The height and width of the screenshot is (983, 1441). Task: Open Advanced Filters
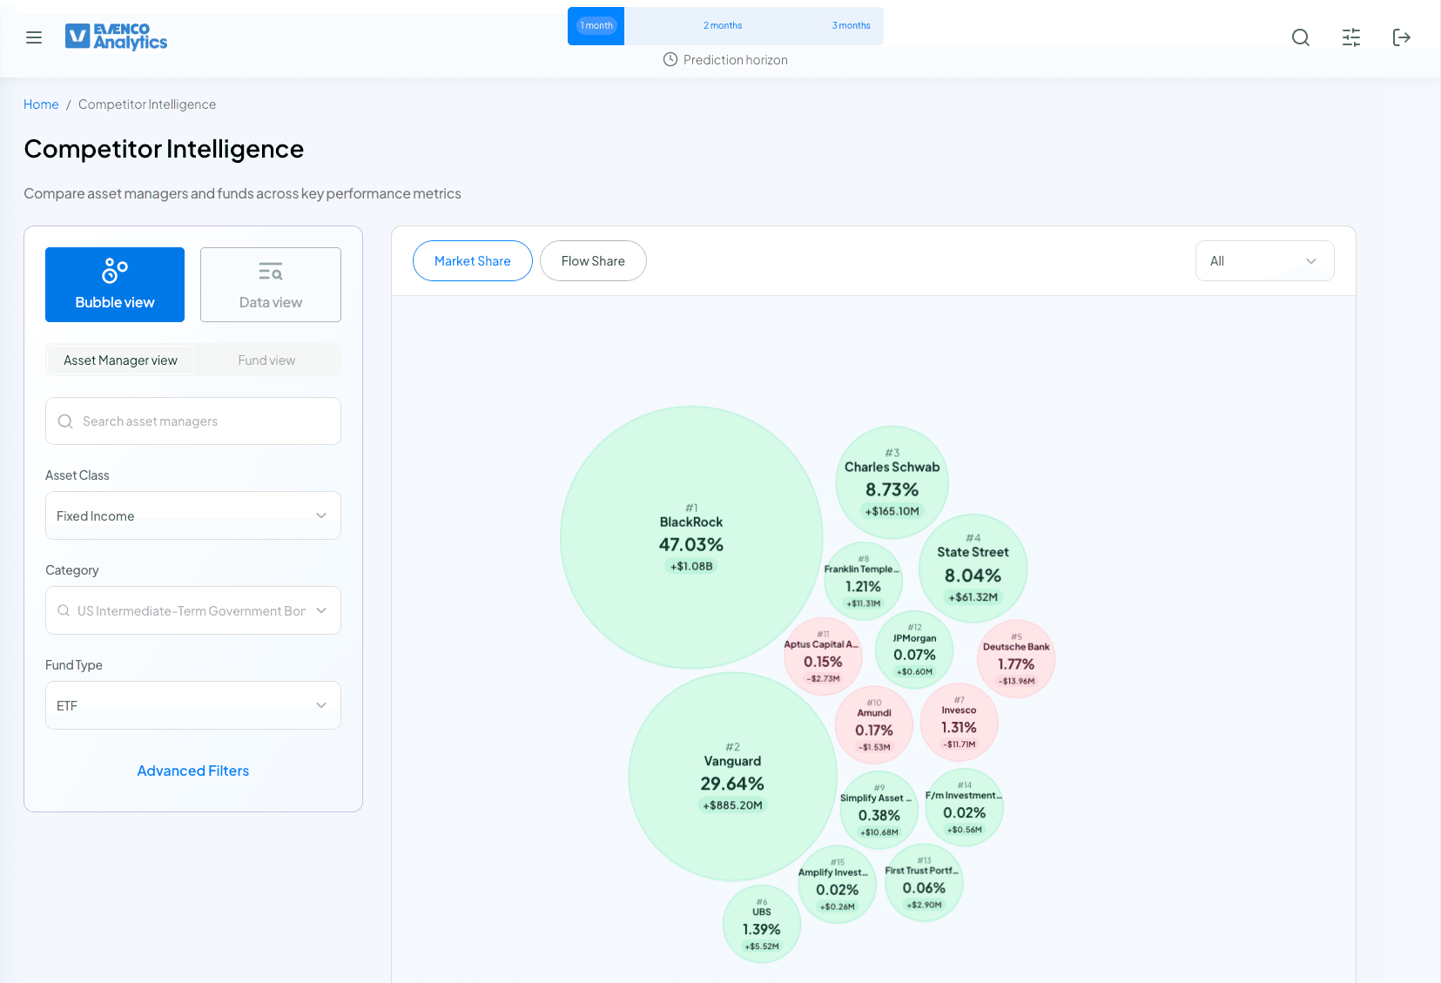pyautogui.click(x=193, y=771)
